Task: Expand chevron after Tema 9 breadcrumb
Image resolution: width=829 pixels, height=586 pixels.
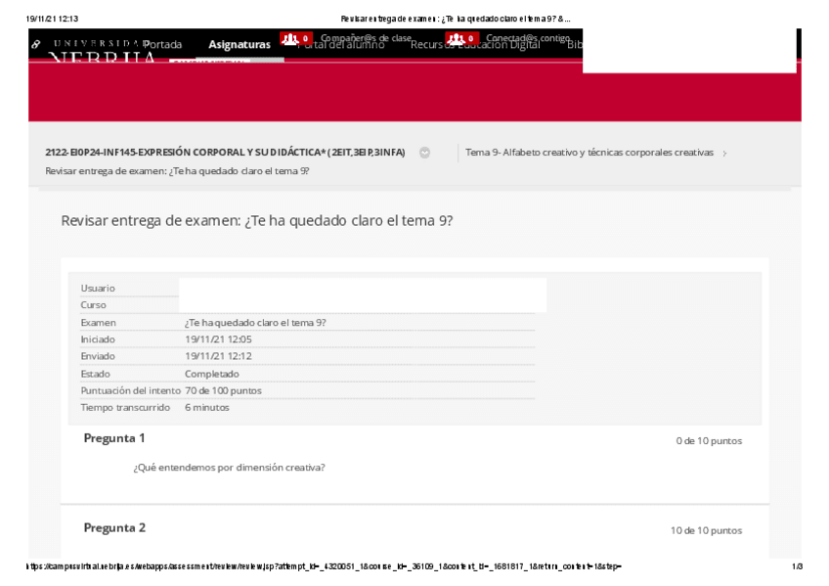Action: tap(724, 154)
